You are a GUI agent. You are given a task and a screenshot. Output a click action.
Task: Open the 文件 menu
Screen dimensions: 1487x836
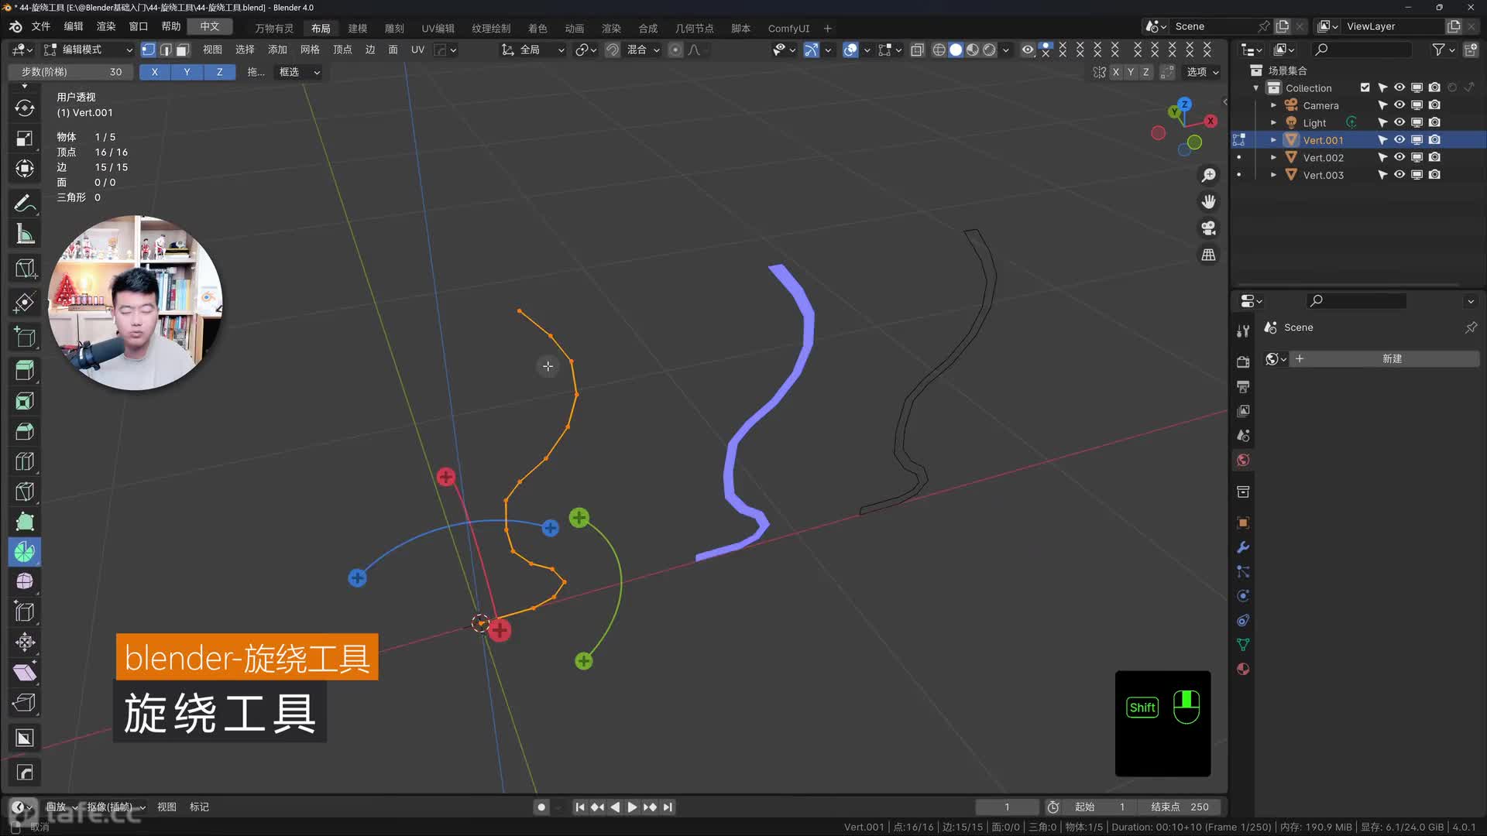tap(40, 26)
